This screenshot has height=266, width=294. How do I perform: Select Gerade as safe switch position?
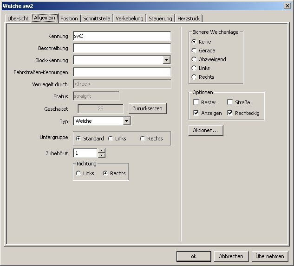point(194,51)
